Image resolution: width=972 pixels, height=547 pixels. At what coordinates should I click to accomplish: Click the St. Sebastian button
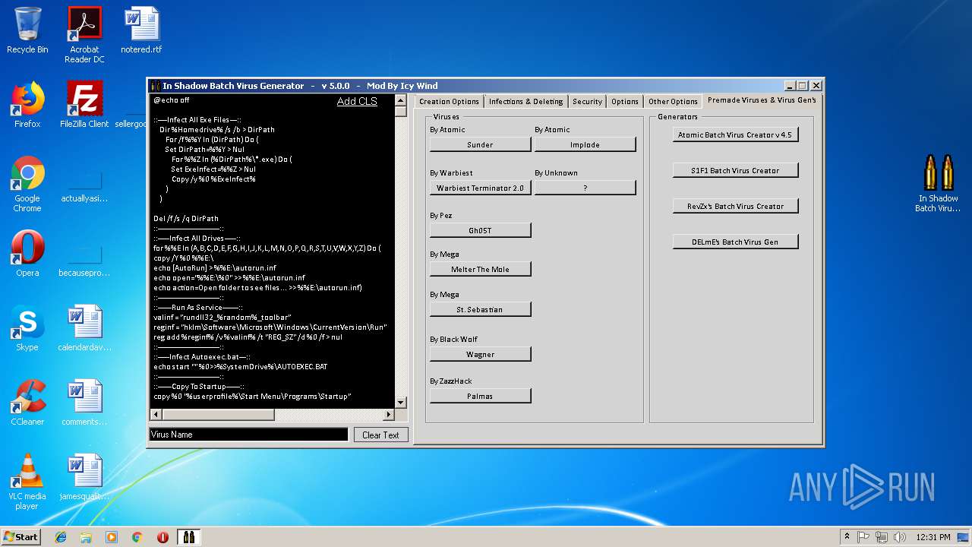(x=480, y=309)
